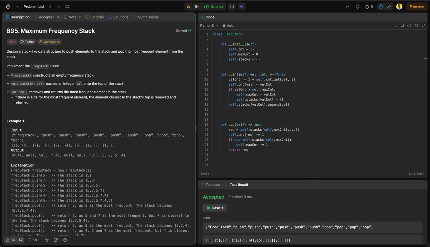Viewport: 430px width, 247px height.
Task: Go to previous problem arrow
Action: [51, 6]
